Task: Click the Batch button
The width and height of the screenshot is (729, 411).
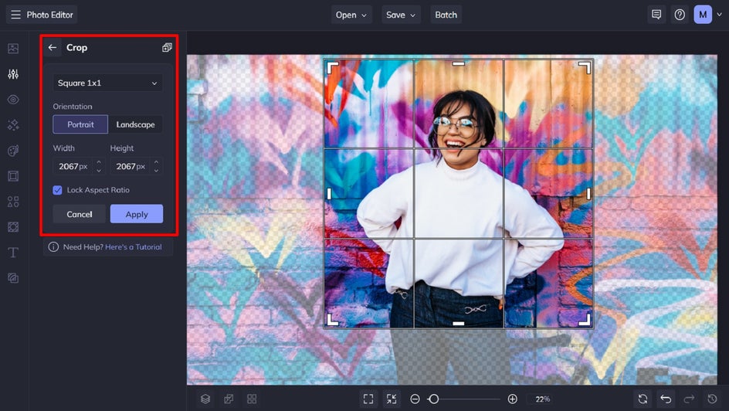Action: (446, 15)
